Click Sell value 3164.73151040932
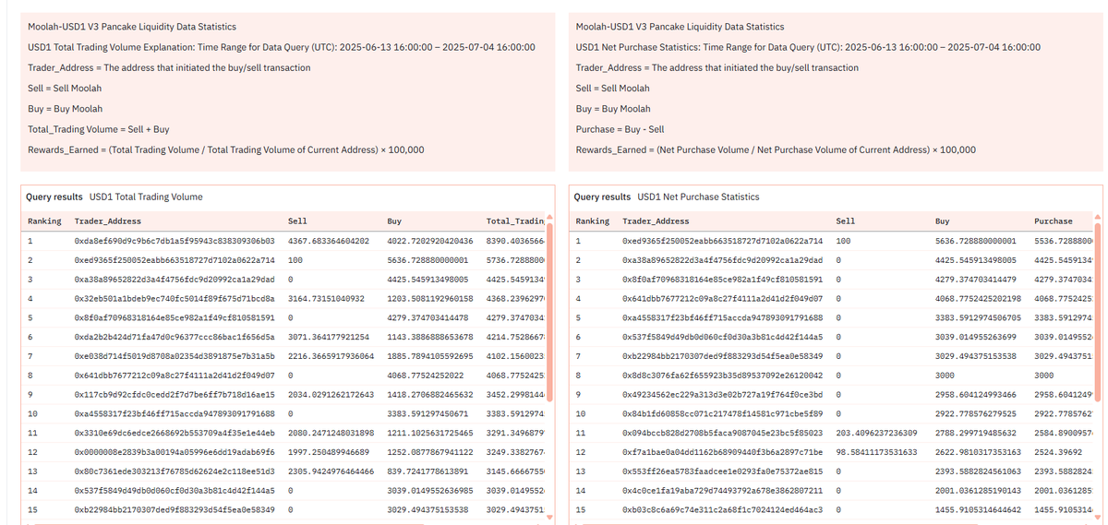This screenshot has width=1108, height=525. pos(327,299)
